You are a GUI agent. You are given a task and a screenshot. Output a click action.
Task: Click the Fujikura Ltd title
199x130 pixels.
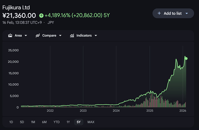[16, 7]
